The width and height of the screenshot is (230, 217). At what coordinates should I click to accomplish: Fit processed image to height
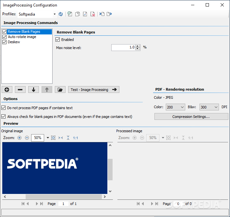[183, 138]
